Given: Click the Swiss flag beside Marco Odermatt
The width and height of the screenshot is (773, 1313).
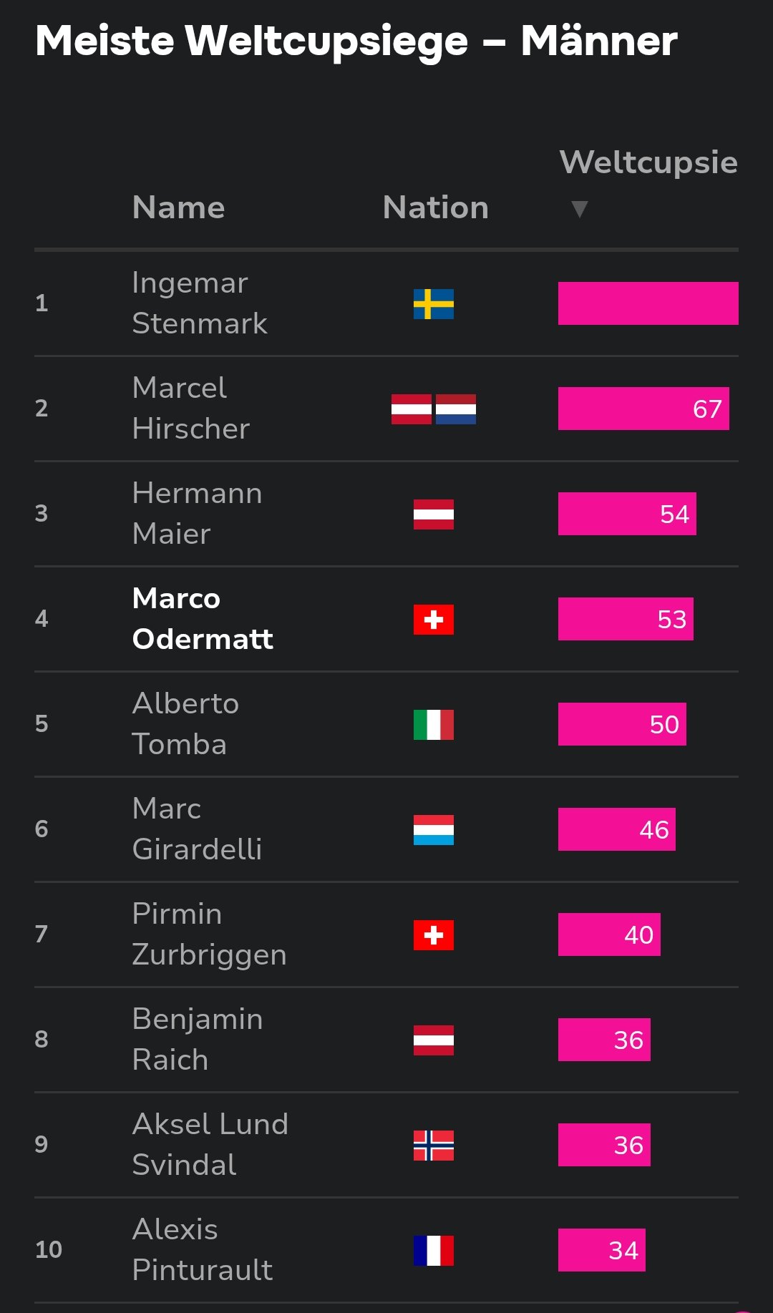Looking at the screenshot, I should [433, 619].
